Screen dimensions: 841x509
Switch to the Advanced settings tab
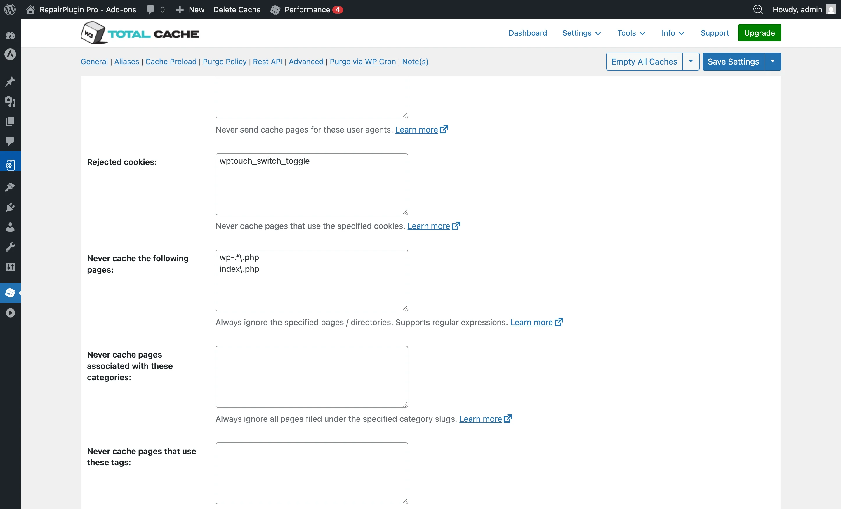[306, 62]
